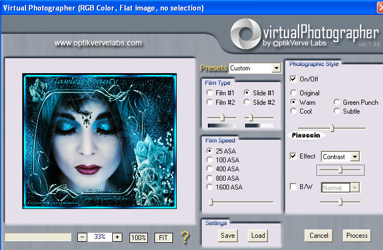
Task: Click the progress bar at bottom left
Action: (38, 237)
